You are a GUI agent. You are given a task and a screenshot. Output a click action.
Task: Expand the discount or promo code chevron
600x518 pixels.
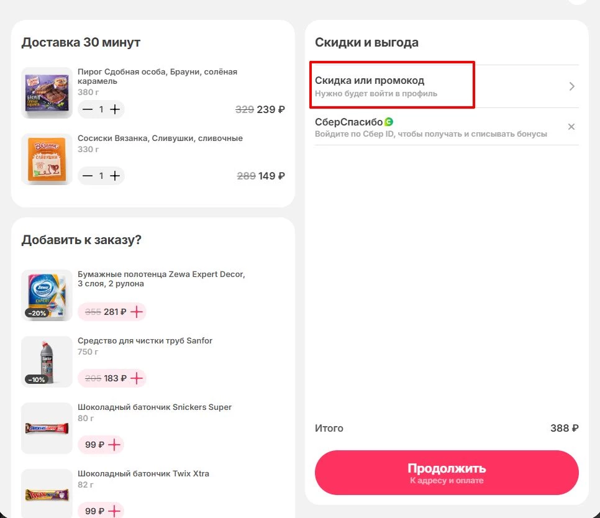click(x=572, y=86)
